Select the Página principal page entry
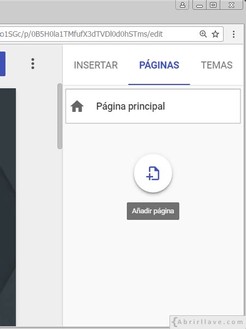This screenshot has width=246, height=329. 153,106
